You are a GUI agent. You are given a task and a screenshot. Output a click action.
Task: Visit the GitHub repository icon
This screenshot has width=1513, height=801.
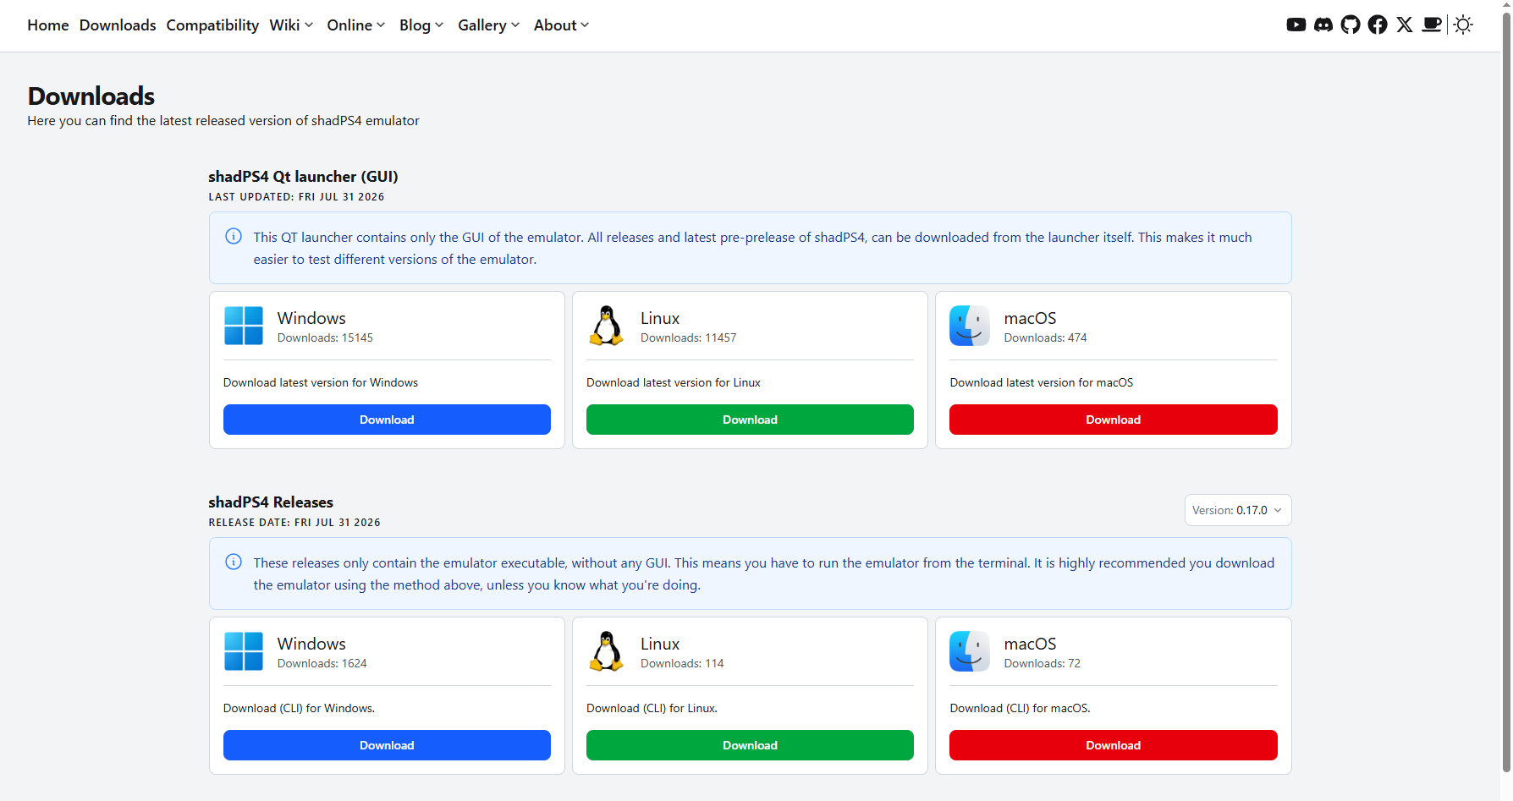(1351, 25)
